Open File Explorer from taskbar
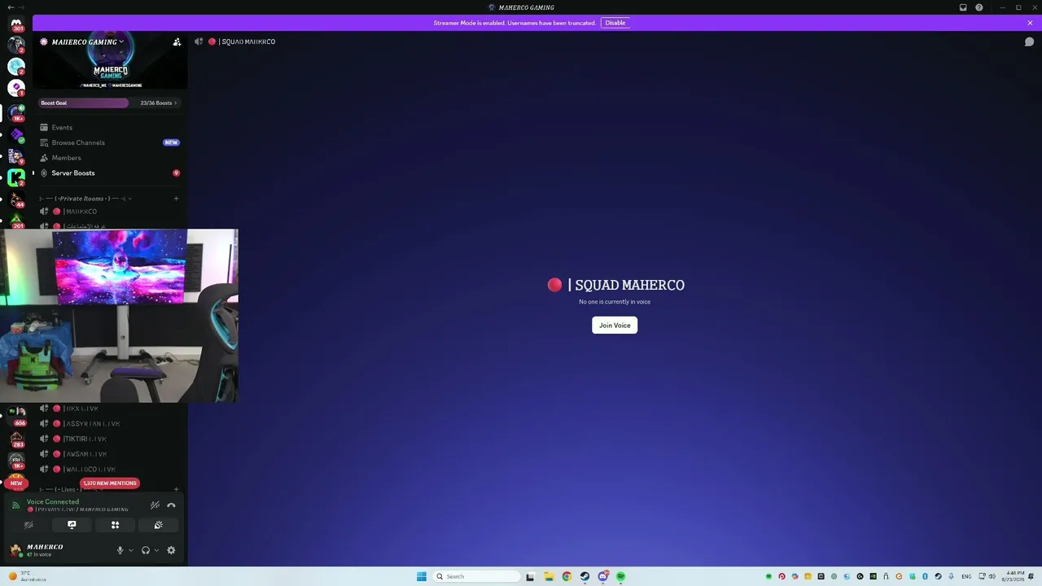This screenshot has width=1042, height=586. 549,576
